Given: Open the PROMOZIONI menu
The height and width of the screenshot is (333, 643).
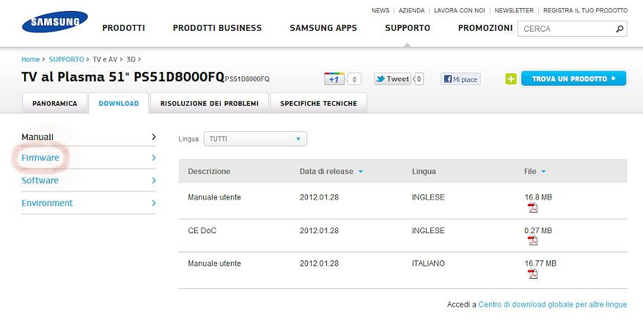Looking at the screenshot, I should (485, 28).
